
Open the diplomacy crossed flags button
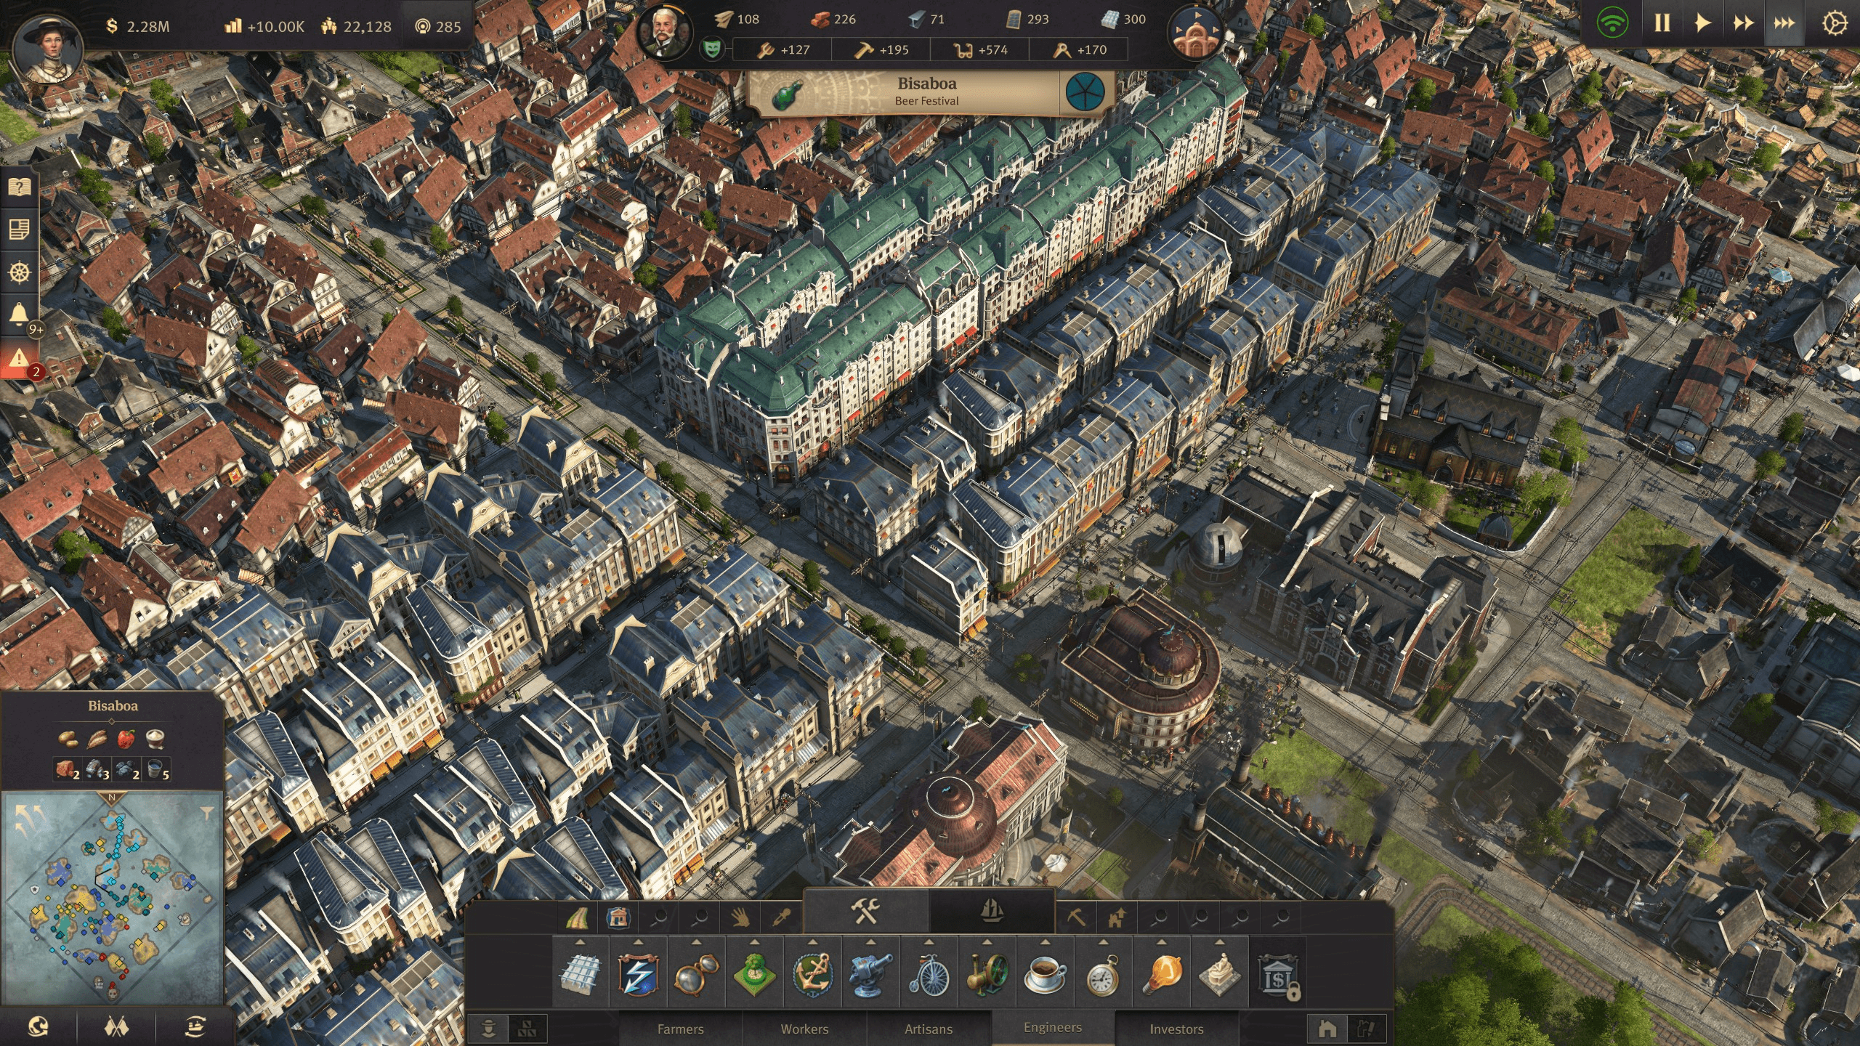point(116,1026)
